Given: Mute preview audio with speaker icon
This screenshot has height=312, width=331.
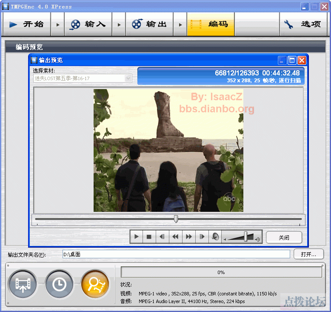Looking at the screenshot, I should [x=215, y=237].
